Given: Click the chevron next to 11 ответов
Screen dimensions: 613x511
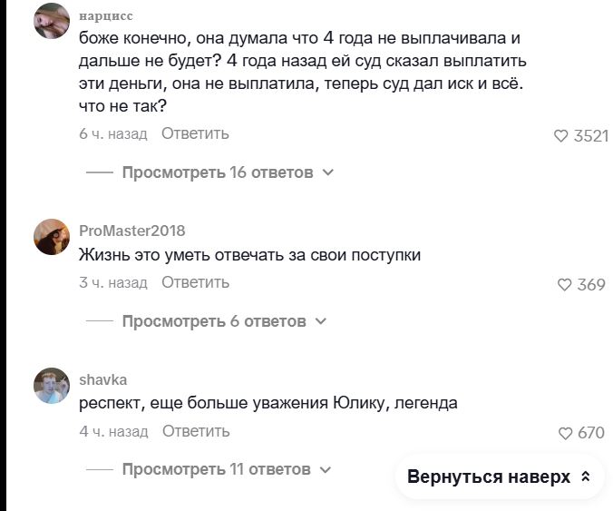Looking at the screenshot, I should (x=326, y=469).
